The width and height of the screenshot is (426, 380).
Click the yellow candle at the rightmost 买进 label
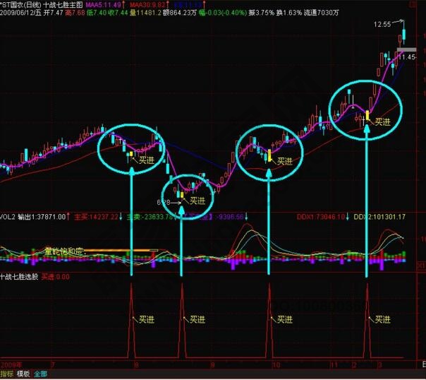(x=367, y=115)
